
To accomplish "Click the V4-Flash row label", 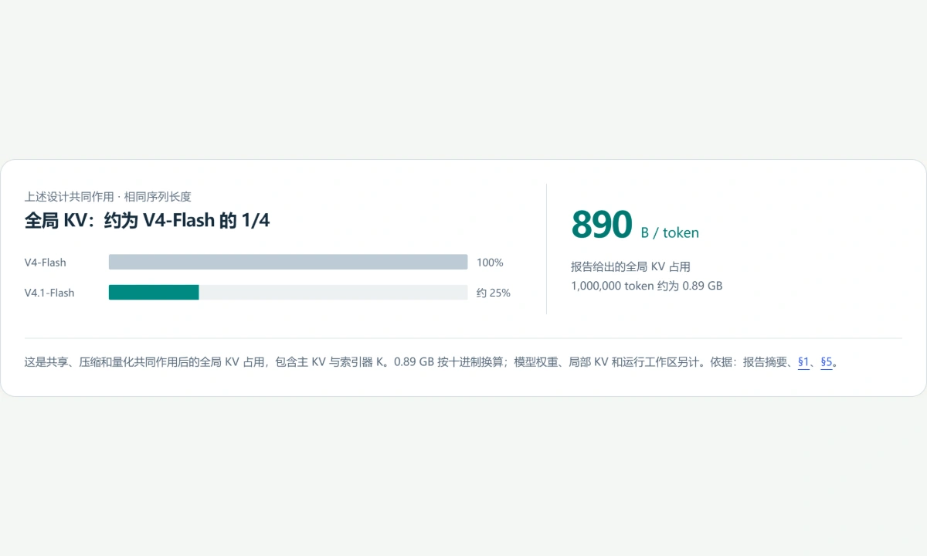I will pos(46,263).
